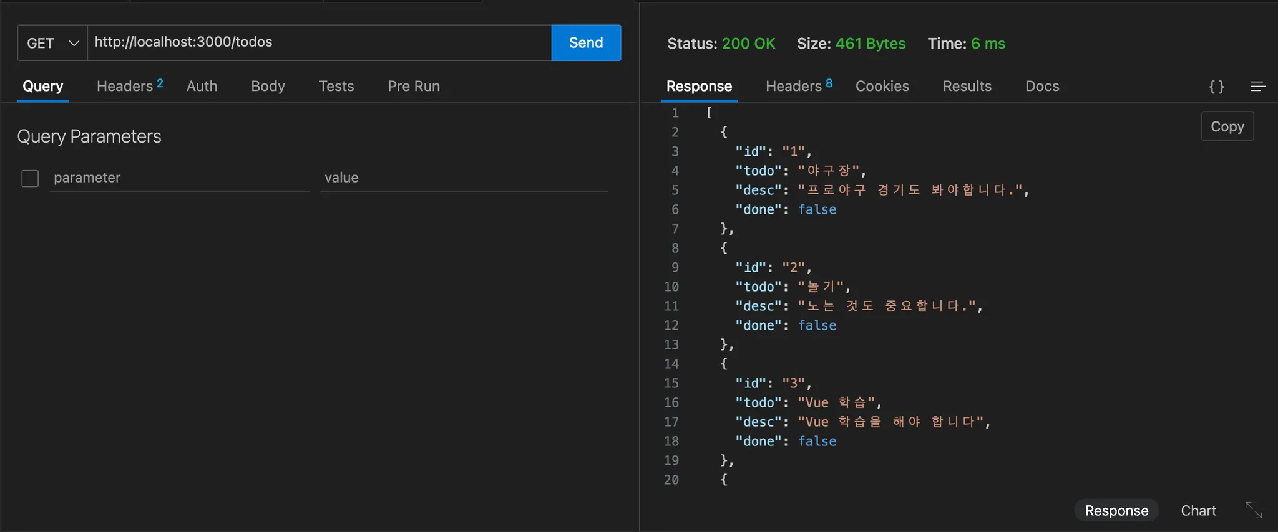
Task: Switch to the Results tab
Action: tap(967, 86)
